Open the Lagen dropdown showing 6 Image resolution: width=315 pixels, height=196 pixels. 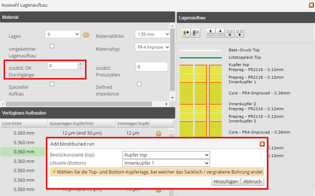point(62,34)
